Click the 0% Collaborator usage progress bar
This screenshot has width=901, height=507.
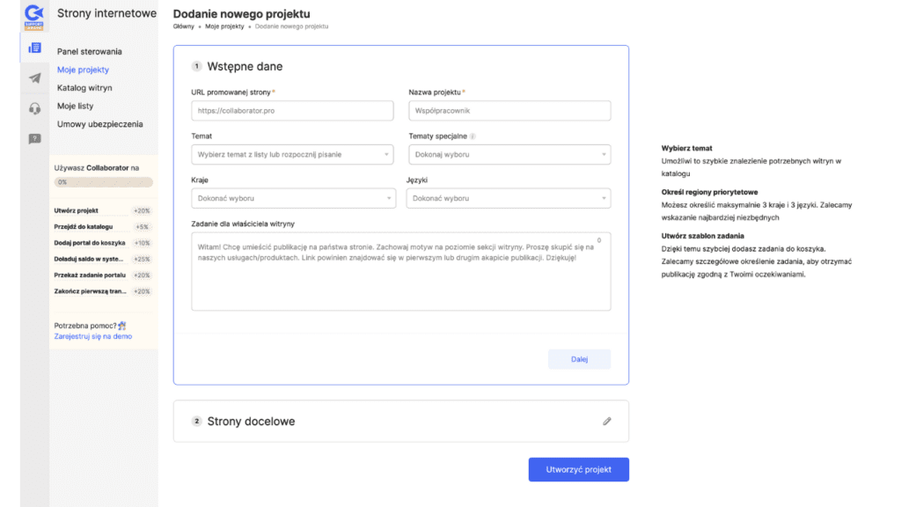104,182
